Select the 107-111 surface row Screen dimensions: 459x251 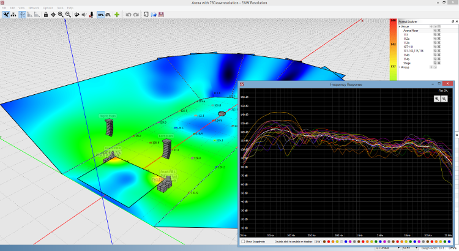coord(408,47)
